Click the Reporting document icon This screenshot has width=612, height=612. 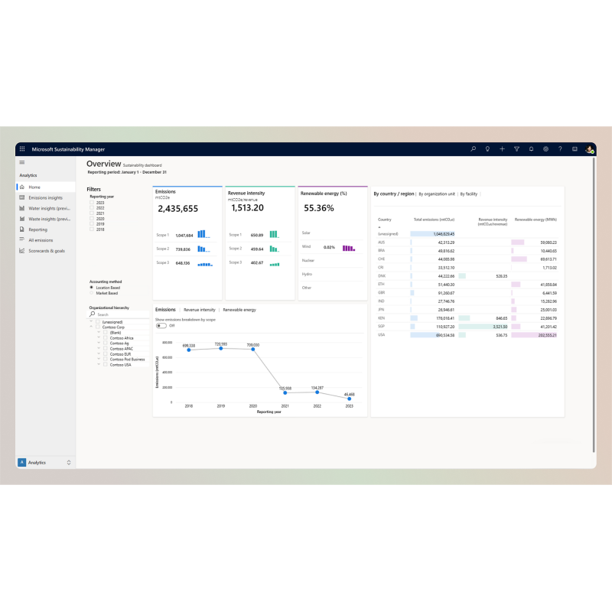[x=22, y=229]
